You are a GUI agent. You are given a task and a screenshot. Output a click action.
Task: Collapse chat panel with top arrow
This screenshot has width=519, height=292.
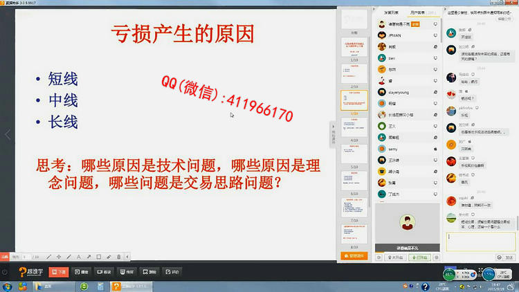(444, 9)
